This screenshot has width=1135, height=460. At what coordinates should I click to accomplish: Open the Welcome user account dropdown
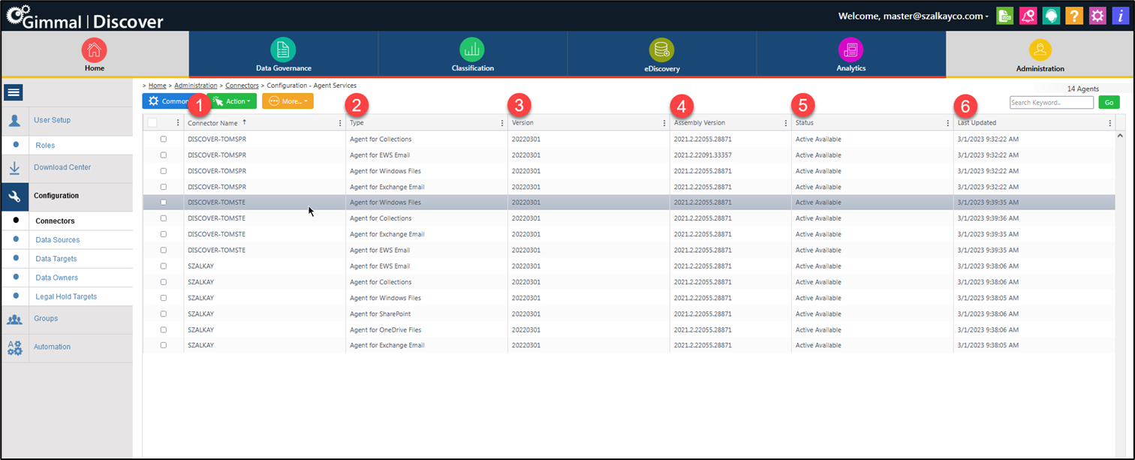tap(913, 16)
